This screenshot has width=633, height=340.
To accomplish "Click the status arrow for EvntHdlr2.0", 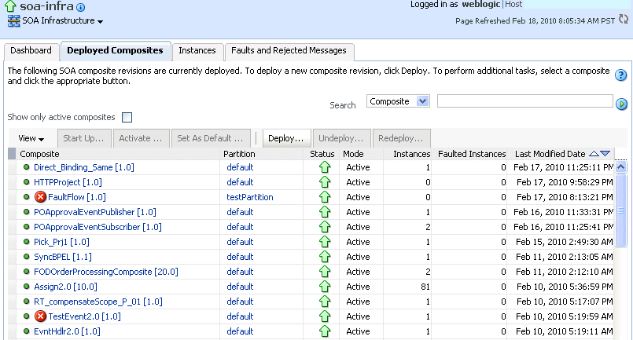I will pyautogui.click(x=325, y=331).
